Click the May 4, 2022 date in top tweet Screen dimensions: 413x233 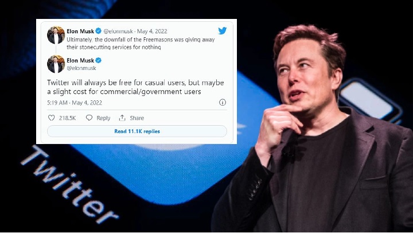[x=152, y=32]
